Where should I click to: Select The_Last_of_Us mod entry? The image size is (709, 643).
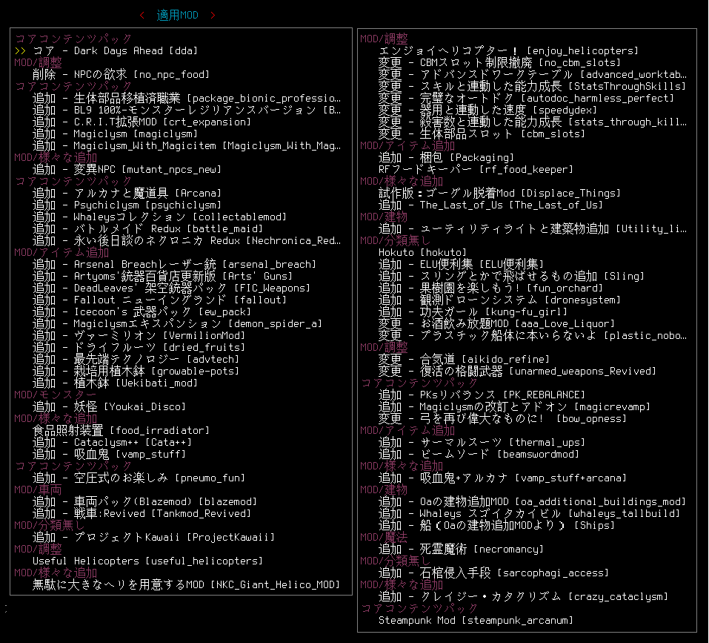click(490, 205)
